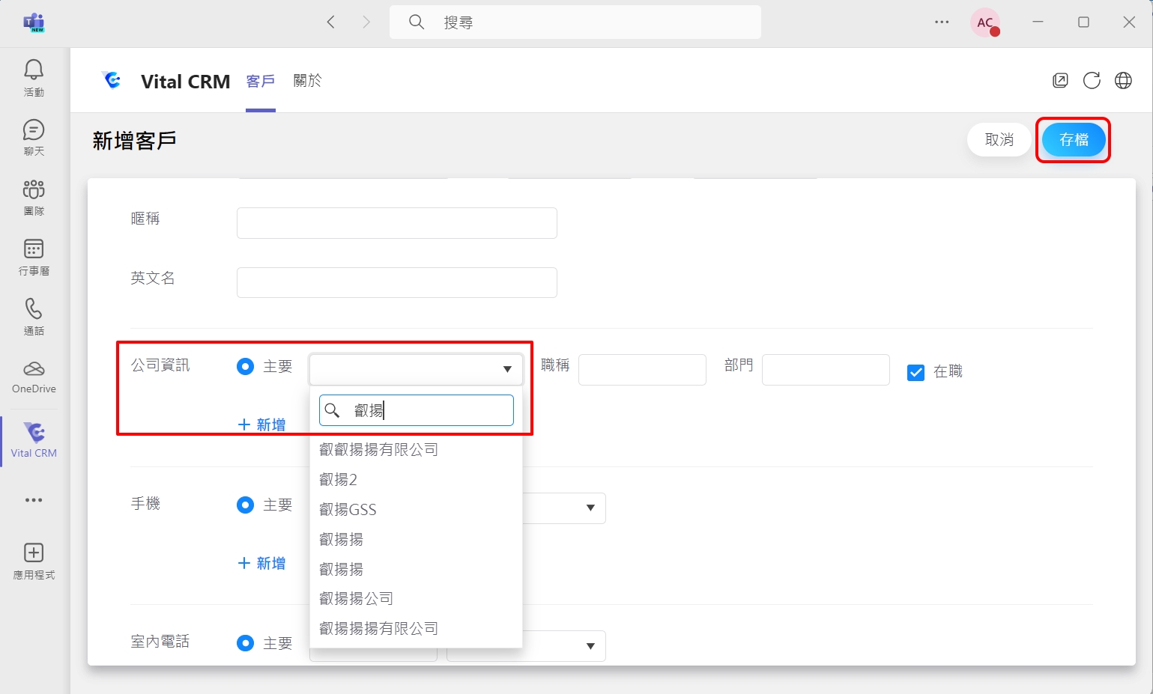Viewport: 1153px width, 694px height.
Task: Expand the 室內電話 dropdown arrow
Action: tap(590, 646)
